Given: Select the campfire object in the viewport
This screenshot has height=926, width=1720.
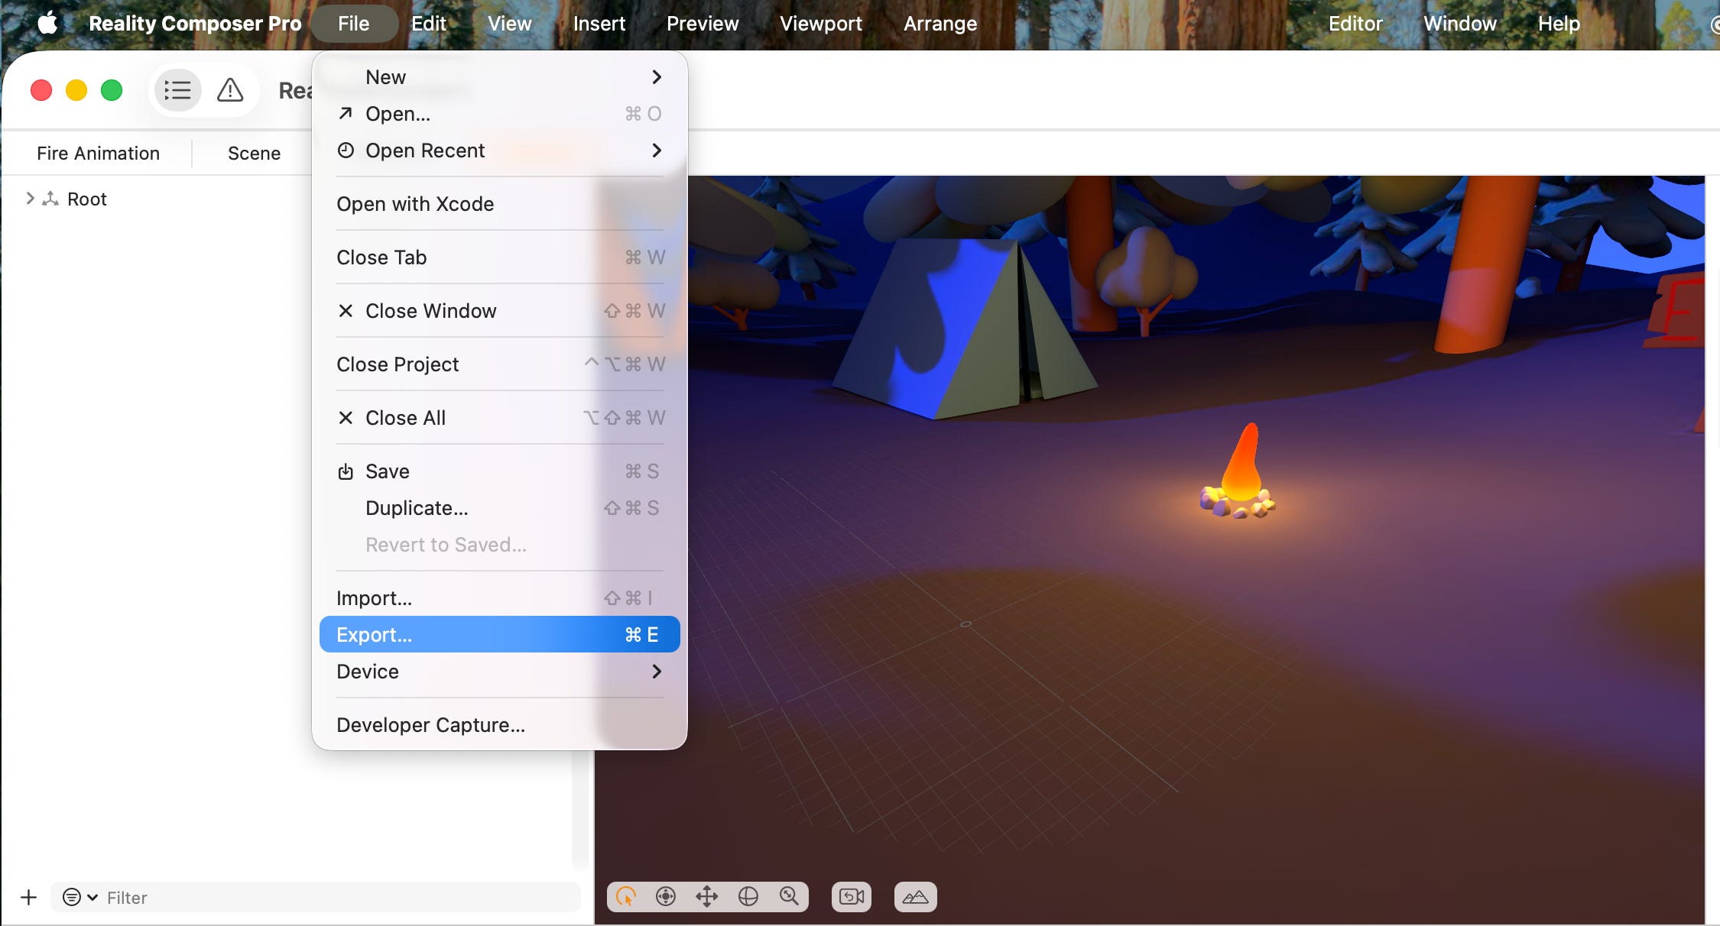Looking at the screenshot, I should pos(1239,474).
